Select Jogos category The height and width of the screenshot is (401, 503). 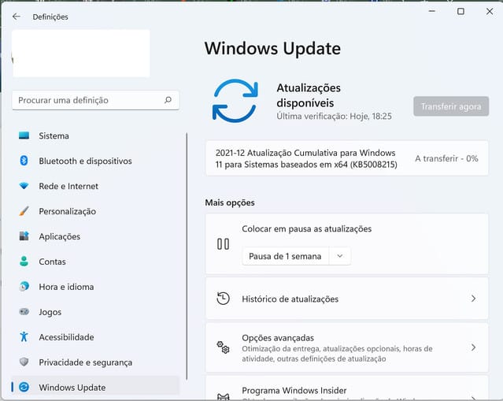point(95,312)
